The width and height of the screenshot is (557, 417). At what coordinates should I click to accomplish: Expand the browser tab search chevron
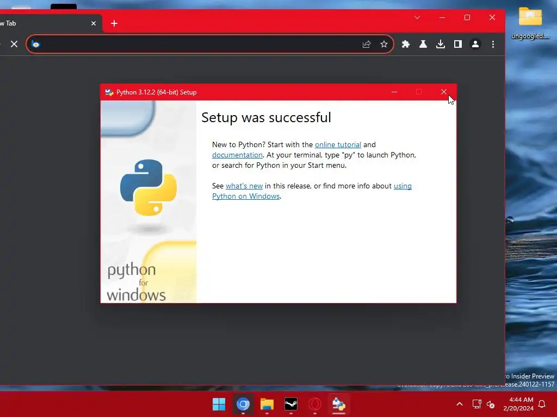coord(417,17)
